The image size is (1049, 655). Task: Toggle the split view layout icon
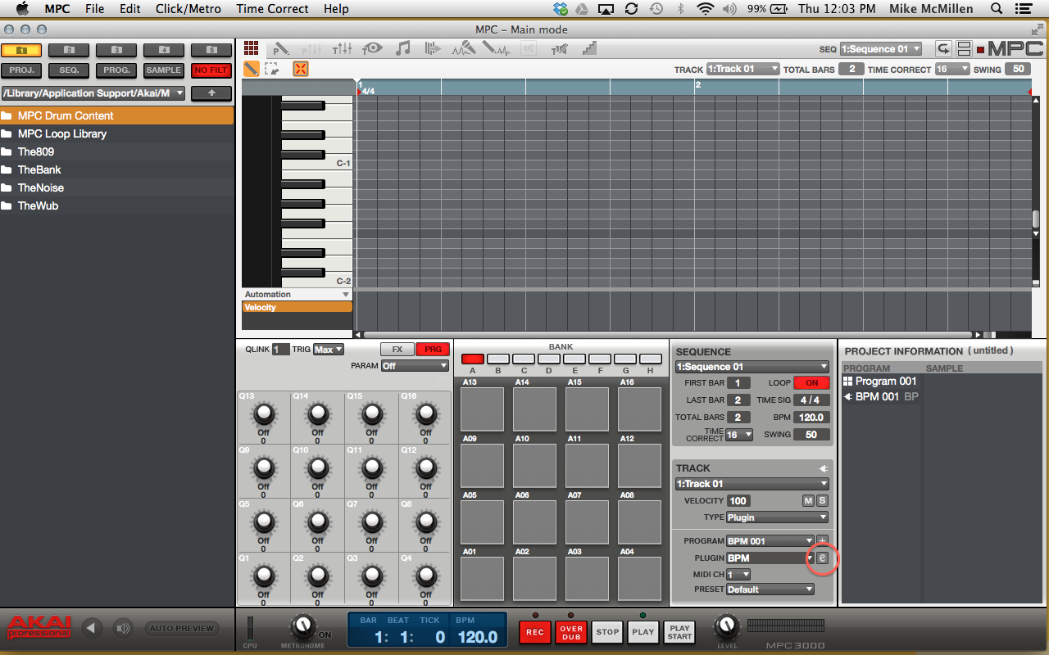(x=965, y=49)
